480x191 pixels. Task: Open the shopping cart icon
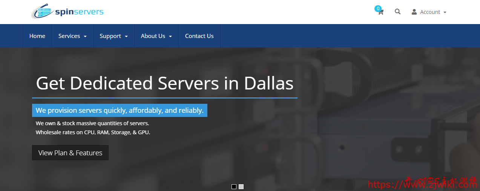381,12
